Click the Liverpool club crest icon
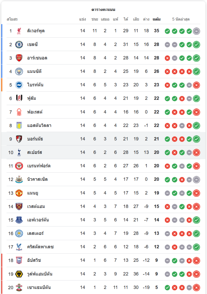The image size is (207, 294). [x=19, y=31]
